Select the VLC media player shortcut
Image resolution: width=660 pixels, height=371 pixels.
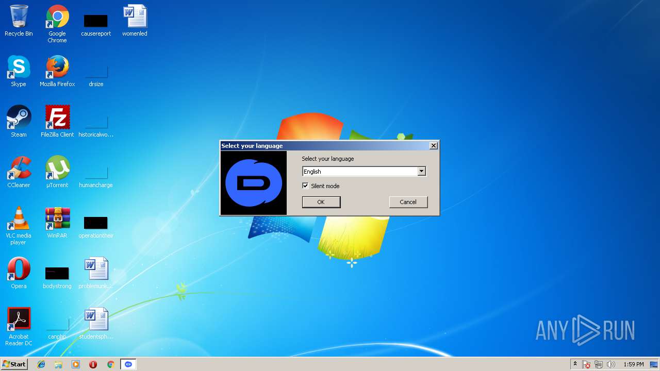(19, 226)
